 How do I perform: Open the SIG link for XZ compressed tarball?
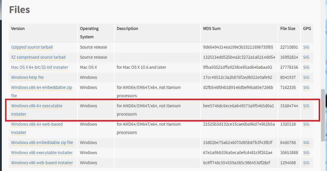[306, 57]
